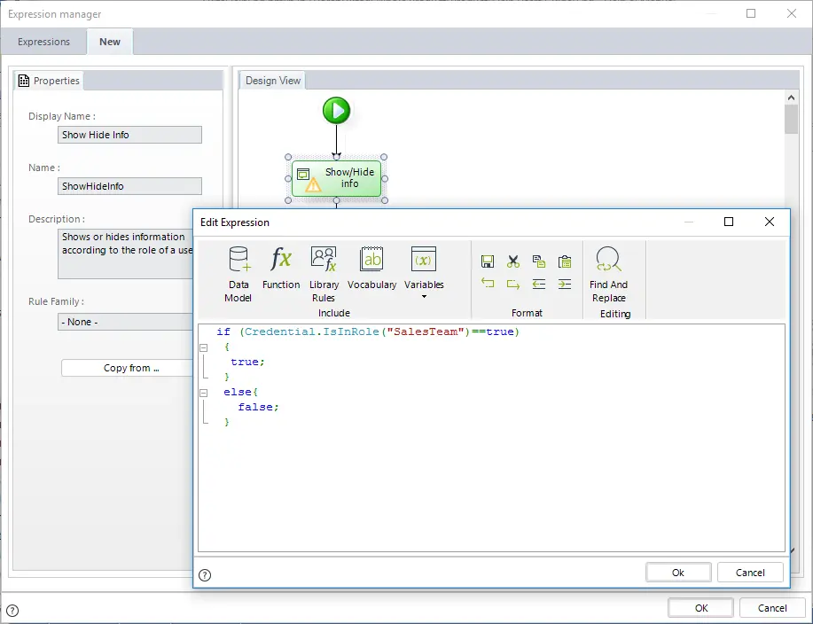Click the "true;" line in code

click(248, 363)
